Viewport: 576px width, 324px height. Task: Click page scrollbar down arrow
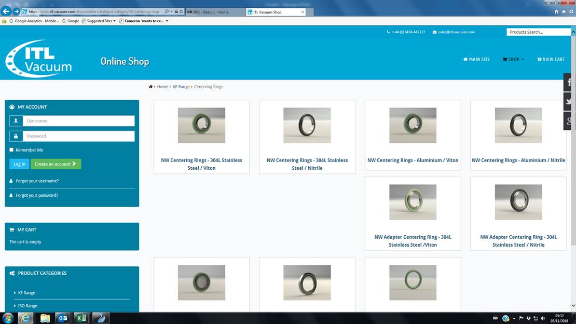(573, 306)
